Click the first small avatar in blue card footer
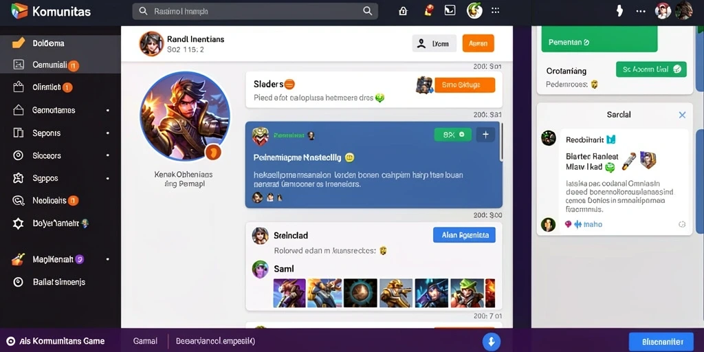The width and height of the screenshot is (704, 352). [x=257, y=197]
